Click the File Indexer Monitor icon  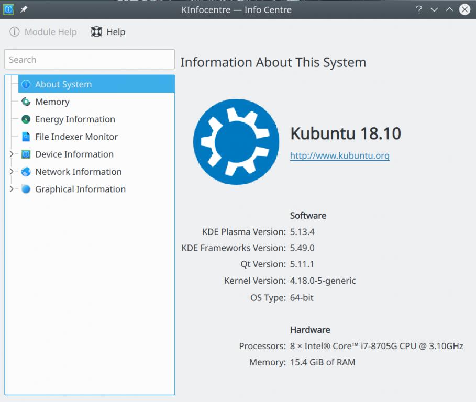26,137
